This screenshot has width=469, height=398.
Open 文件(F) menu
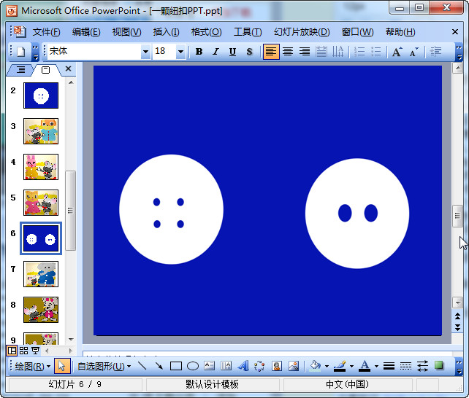(x=46, y=31)
